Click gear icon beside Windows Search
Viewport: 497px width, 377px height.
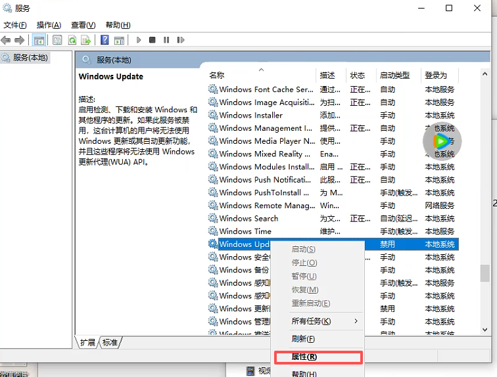213,218
